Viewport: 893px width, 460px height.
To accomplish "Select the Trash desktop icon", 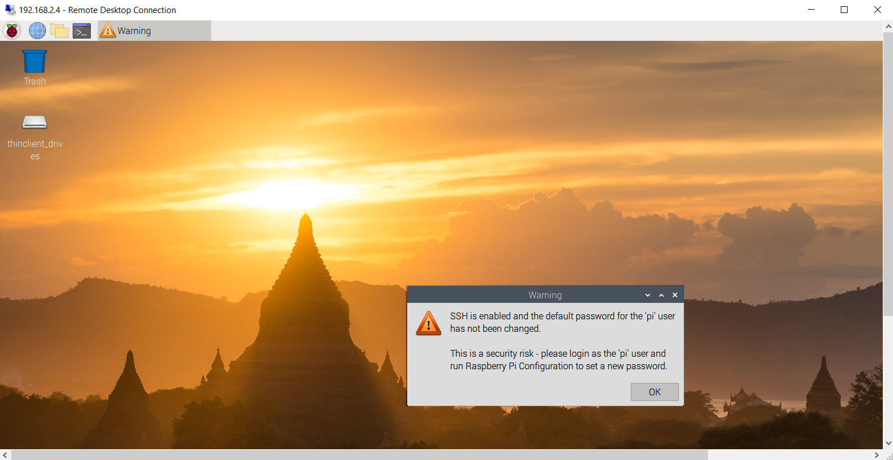I will point(35,67).
